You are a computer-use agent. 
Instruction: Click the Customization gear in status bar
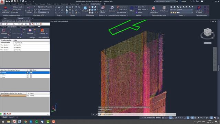tap(207, 118)
